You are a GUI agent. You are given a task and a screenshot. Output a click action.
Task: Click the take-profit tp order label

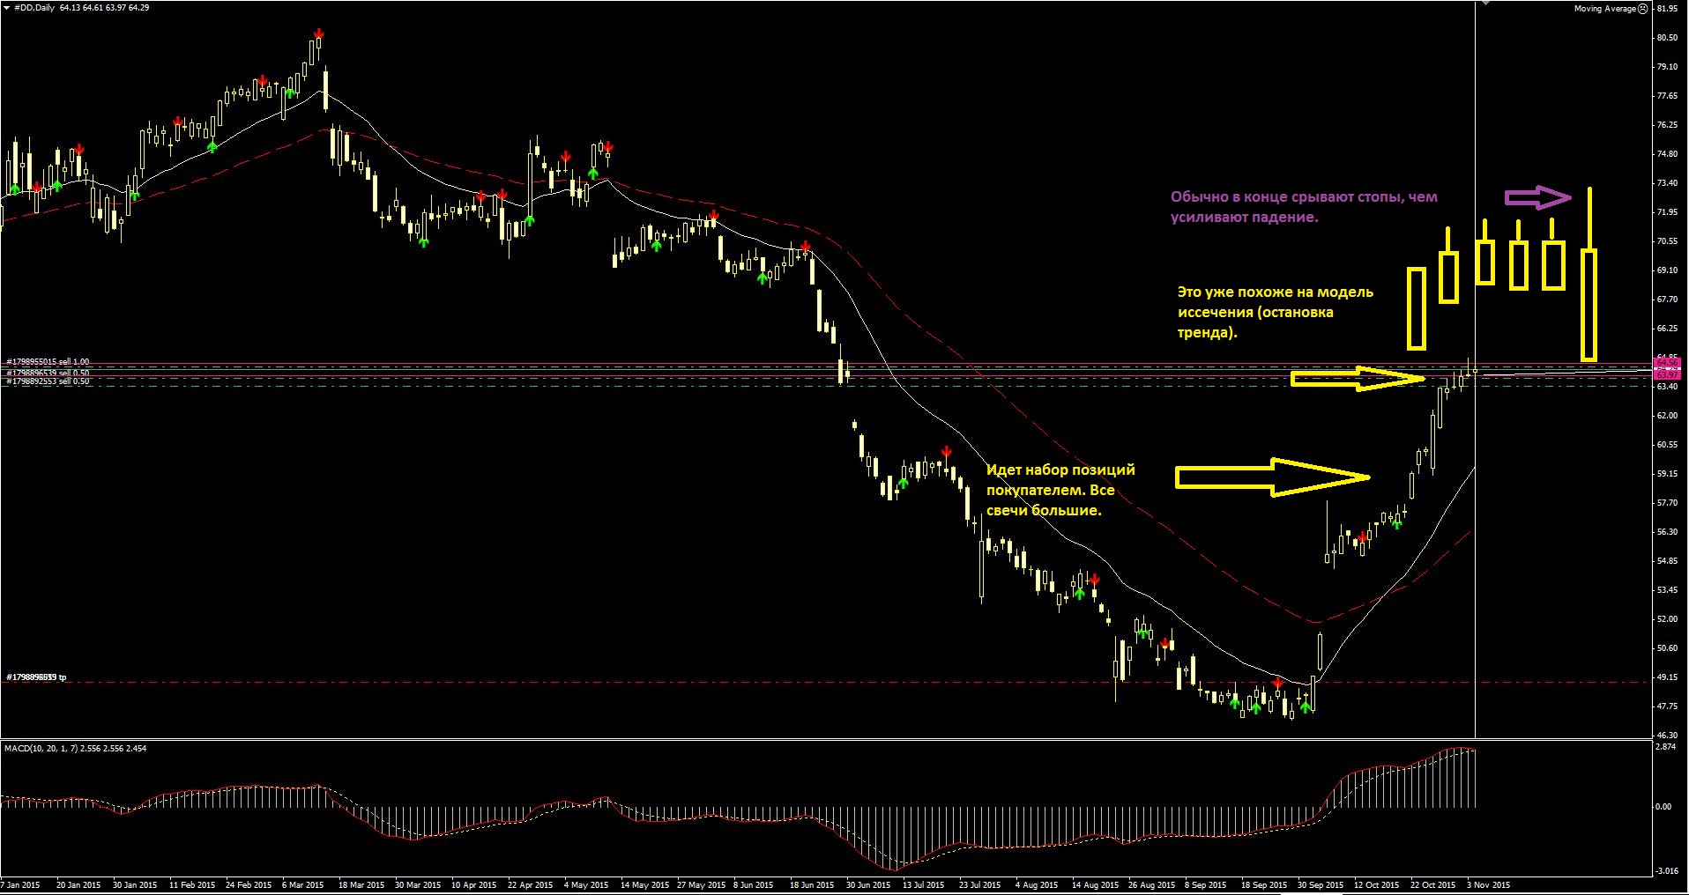pos(36,677)
